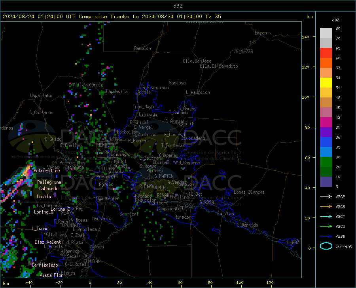
Task: Select the violet 39 dBZ color swatch
Action: point(326,132)
